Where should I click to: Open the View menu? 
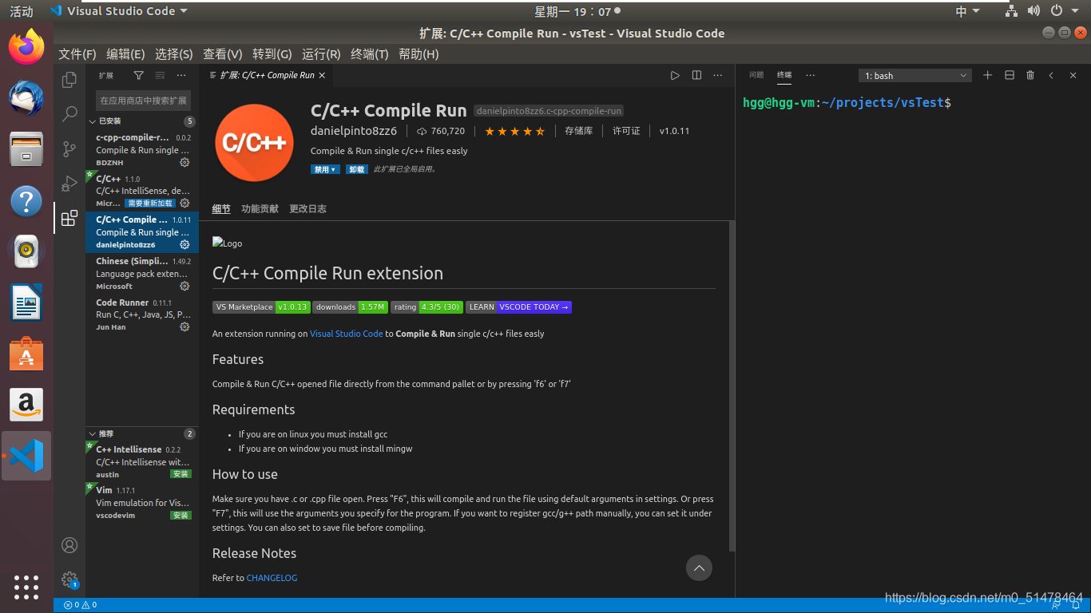click(x=223, y=54)
